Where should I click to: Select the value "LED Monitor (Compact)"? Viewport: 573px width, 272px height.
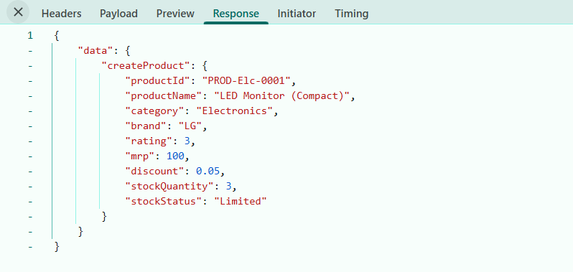click(x=282, y=96)
